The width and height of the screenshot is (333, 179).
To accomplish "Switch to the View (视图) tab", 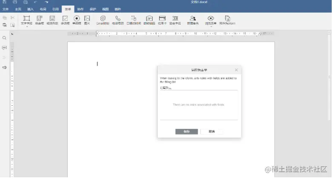I will [x=105, y=9].
